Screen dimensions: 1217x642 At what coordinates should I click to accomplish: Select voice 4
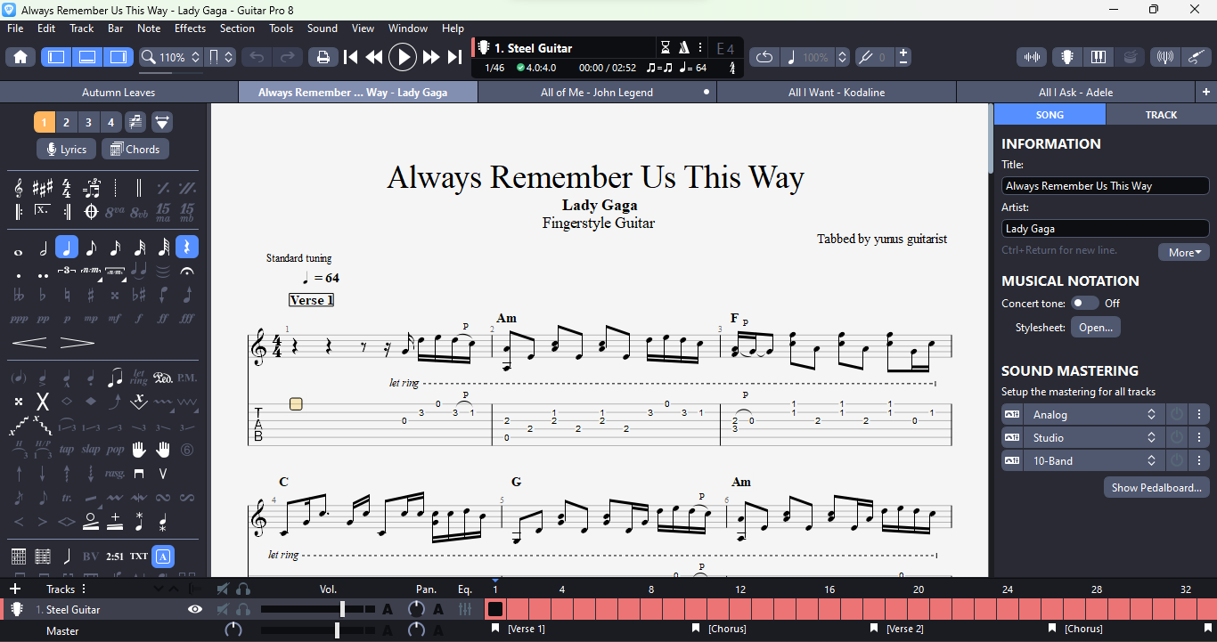(x=110, y=122)
